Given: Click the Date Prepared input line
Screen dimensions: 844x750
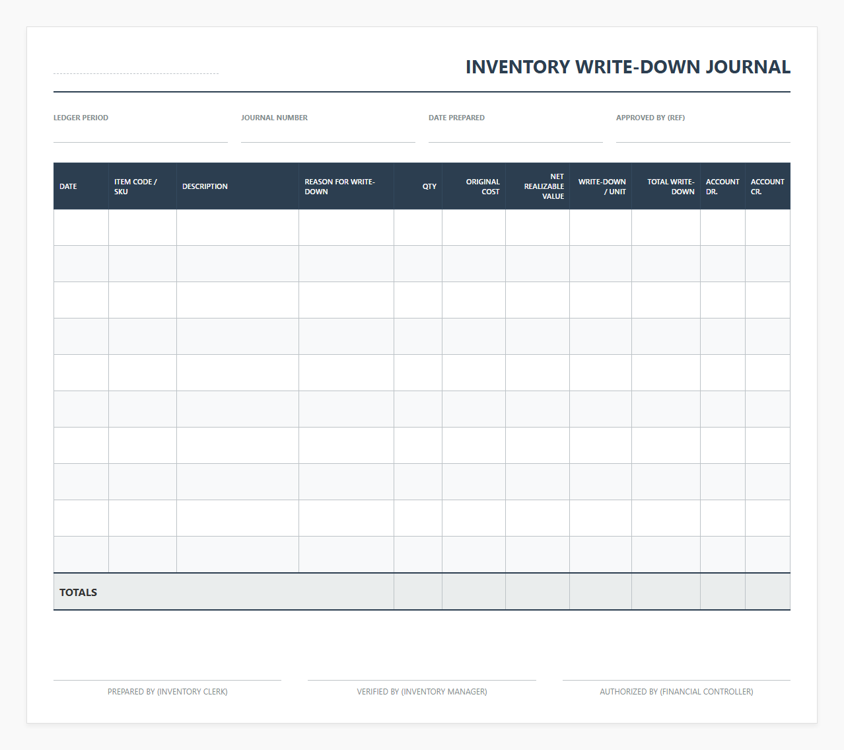Looking at the screenshot, I should click(516, 134).
